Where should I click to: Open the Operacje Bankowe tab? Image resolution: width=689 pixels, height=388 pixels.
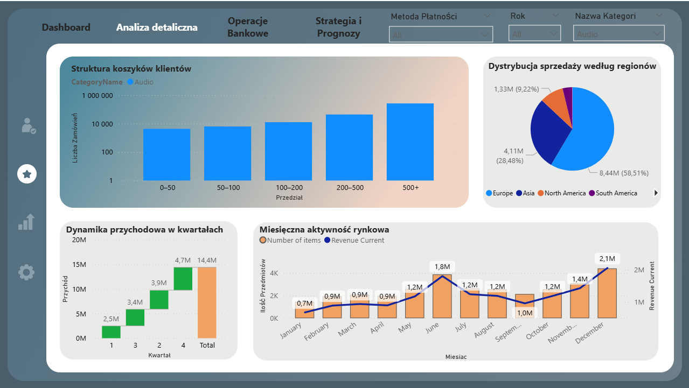click(248, 27)
